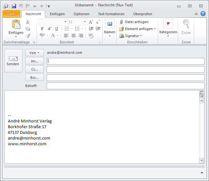Open the Zwischenablage dialog launcher

[x=34, y=42]
